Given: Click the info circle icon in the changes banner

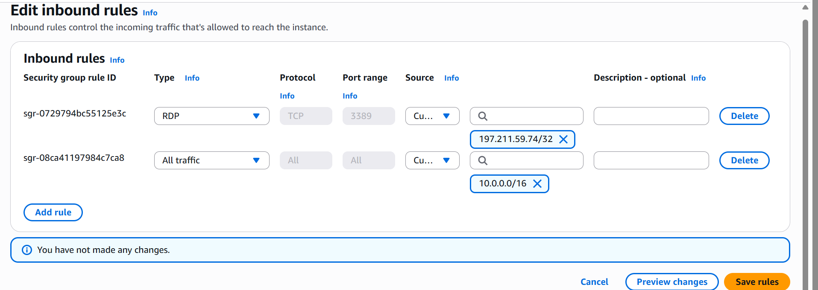Looking at the screenshot, I should [27, 250].
